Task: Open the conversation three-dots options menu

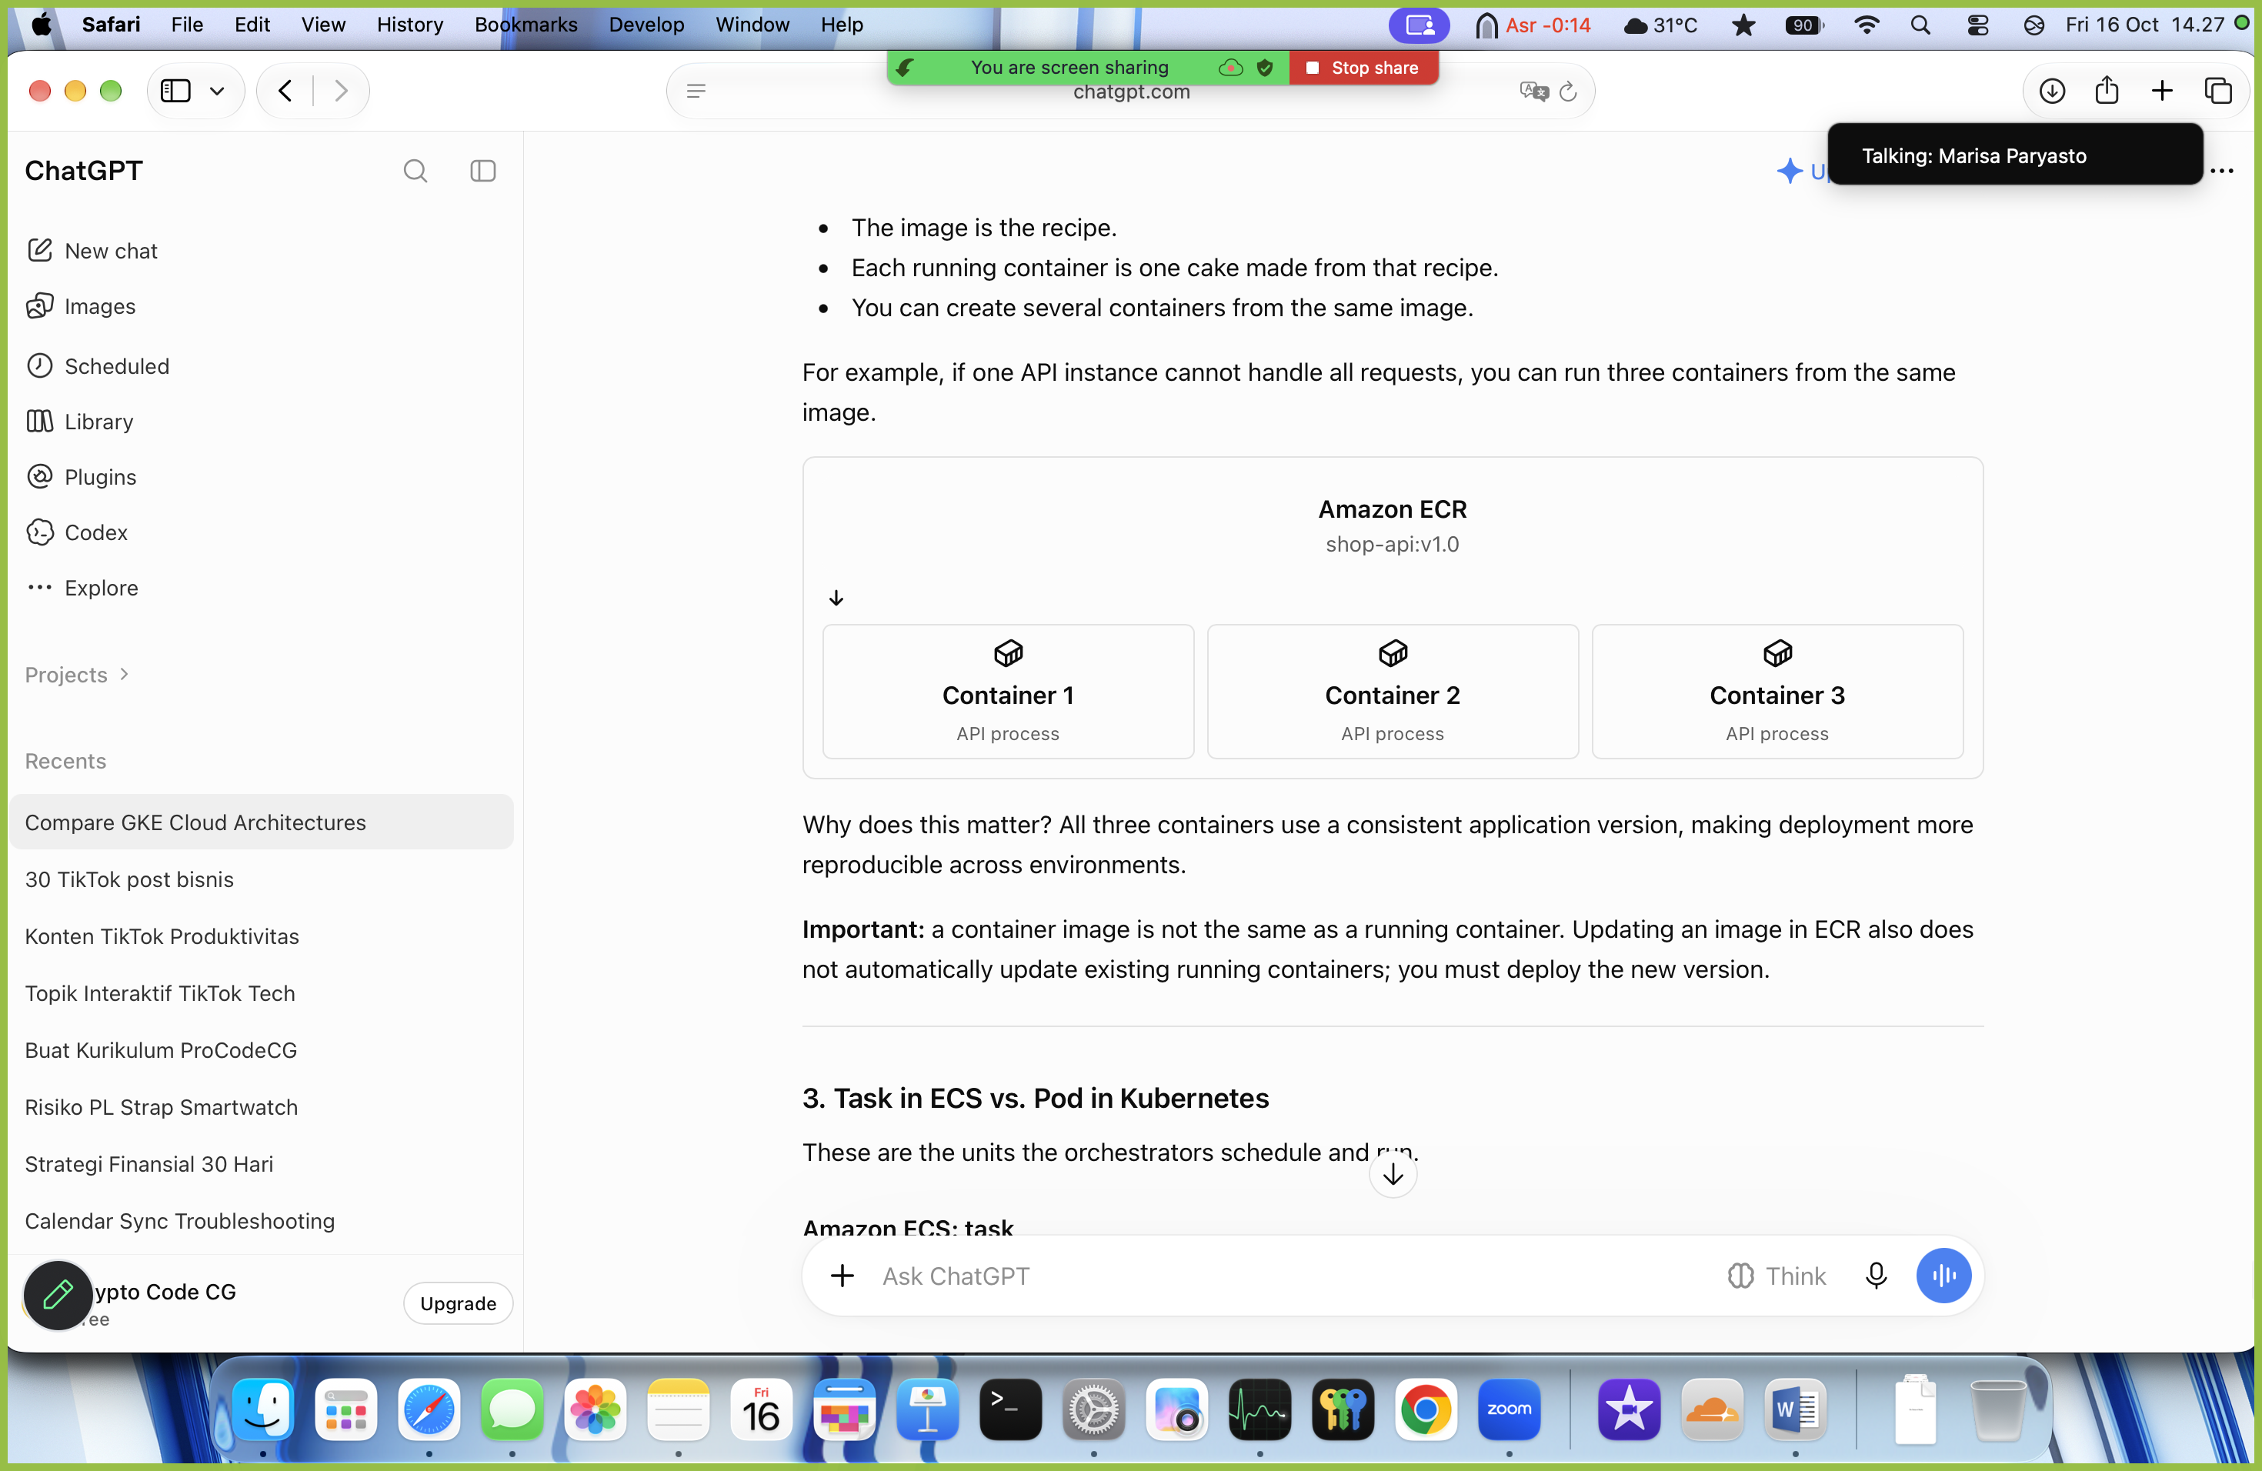Action: (x=2222, y=171)
